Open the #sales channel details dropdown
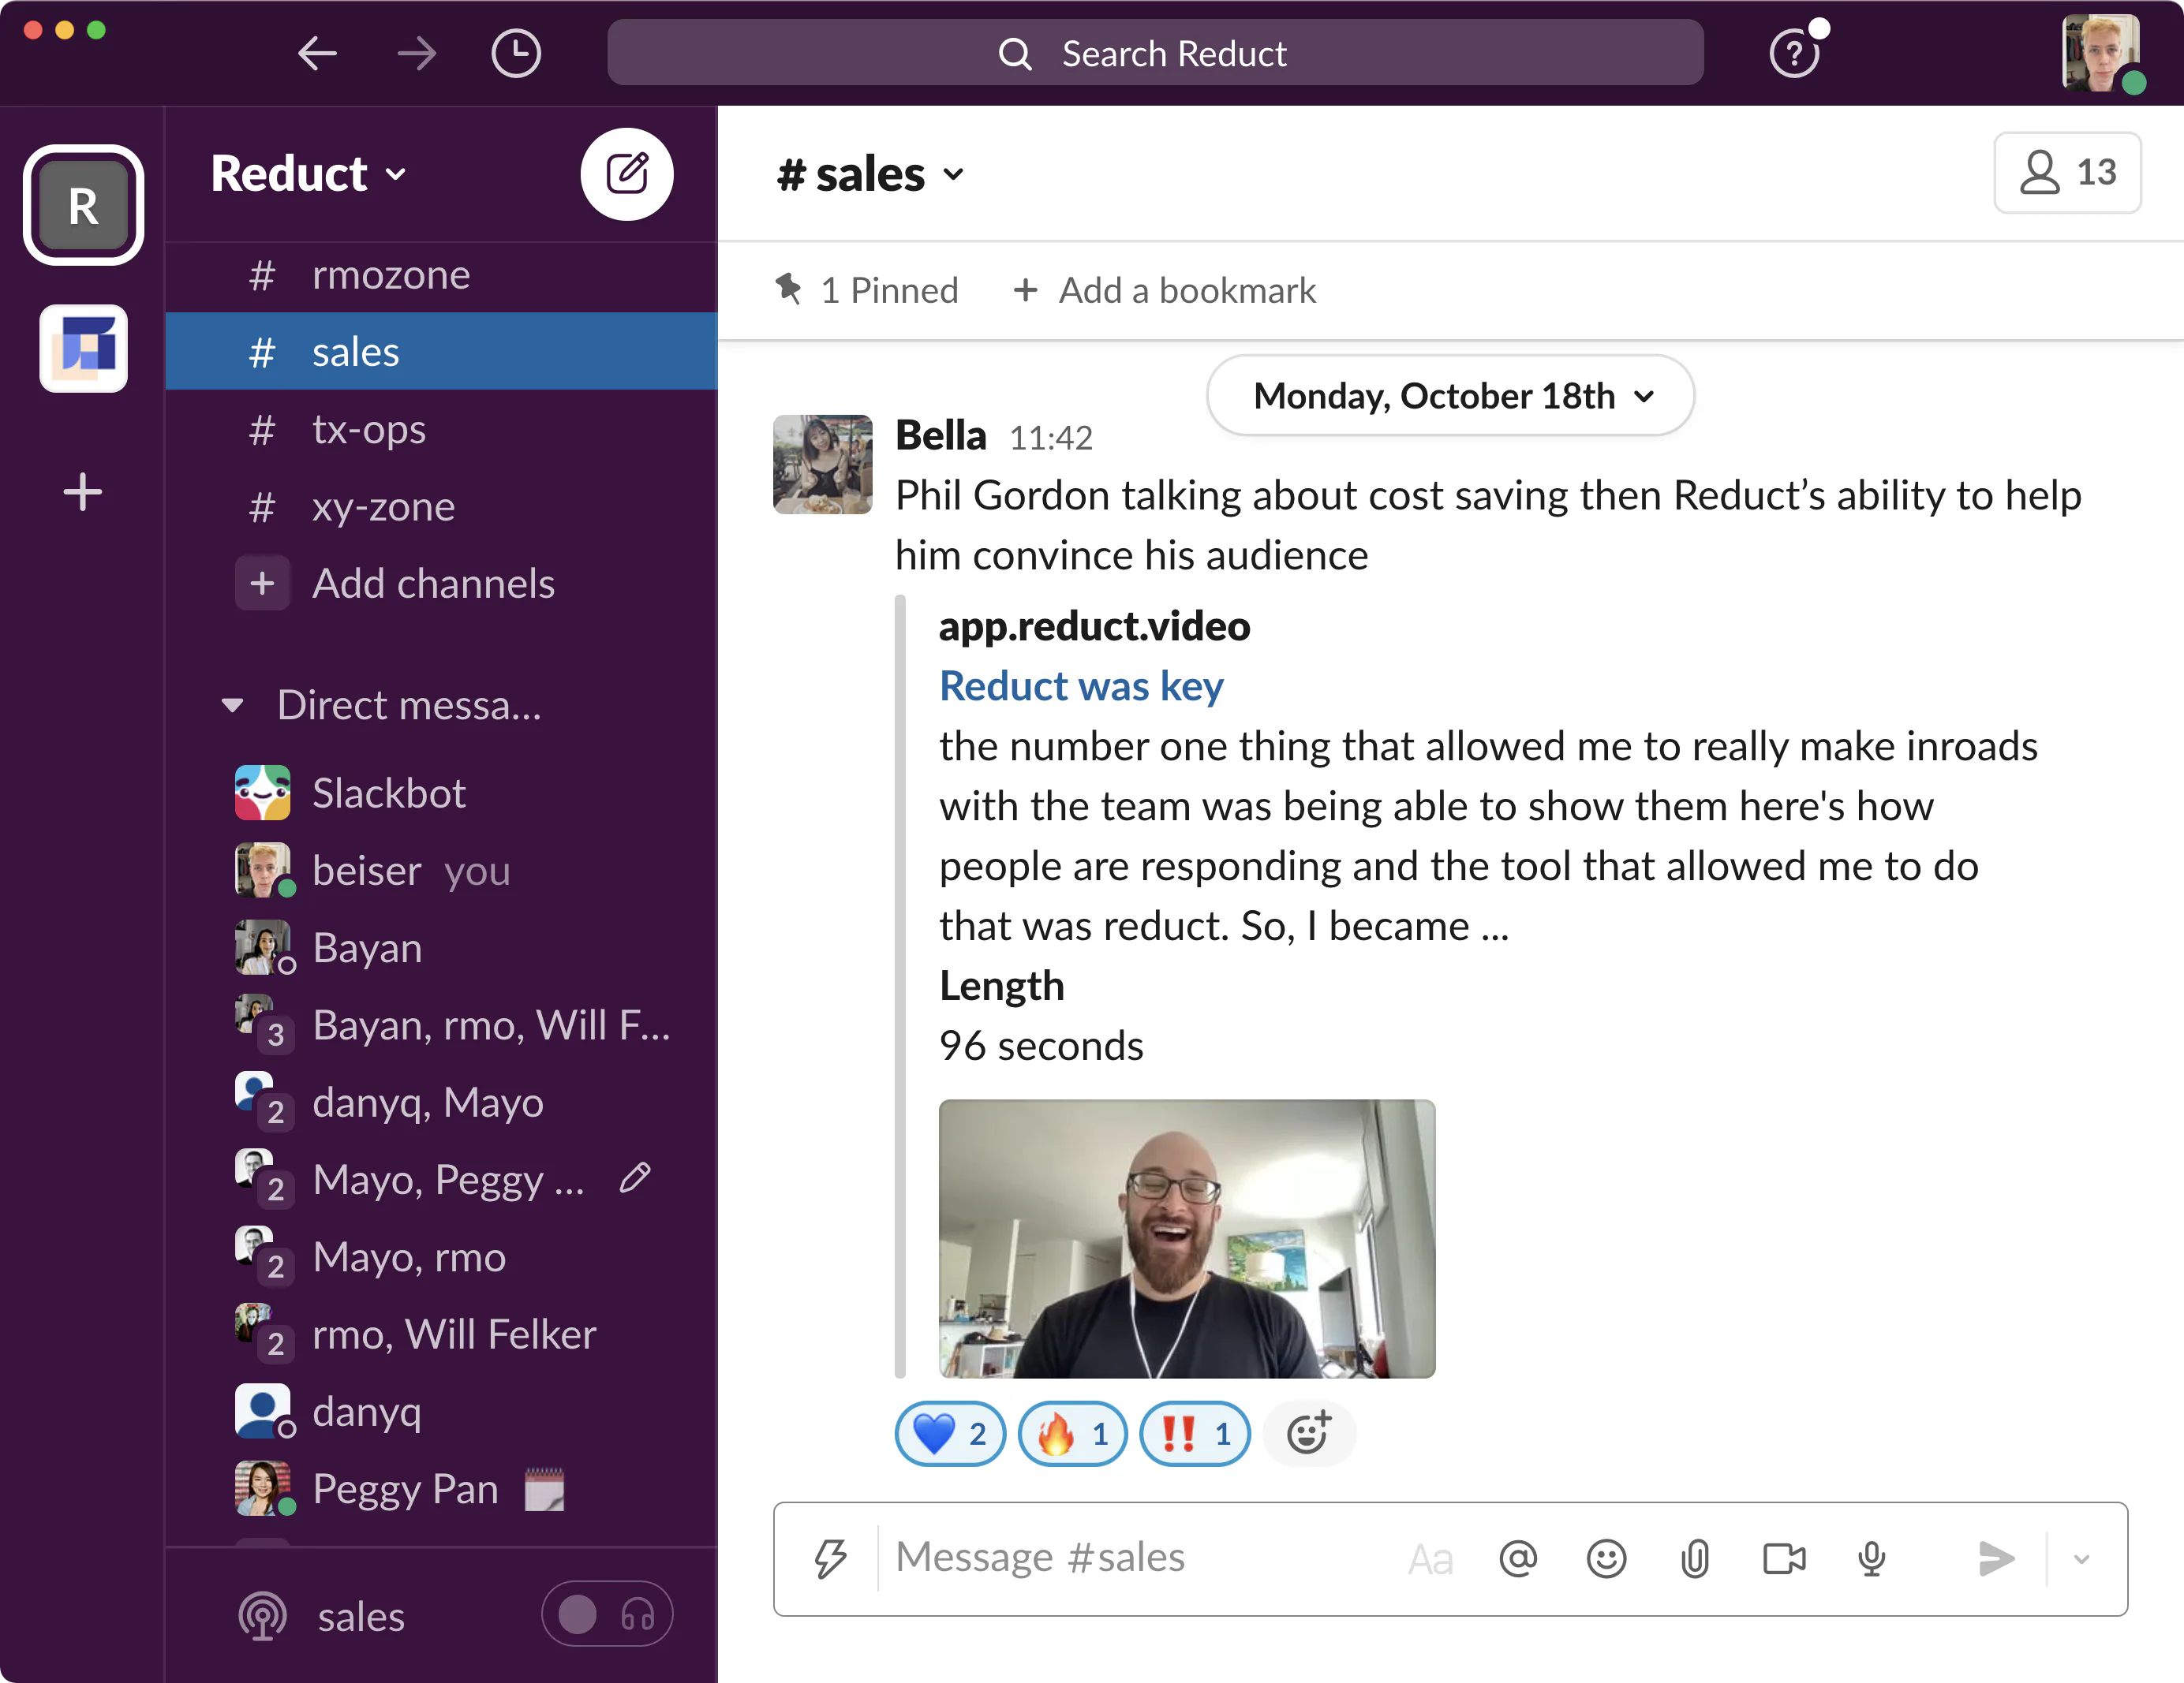Viewport: 2184px width, 1683px height. (x=870, y=174)
